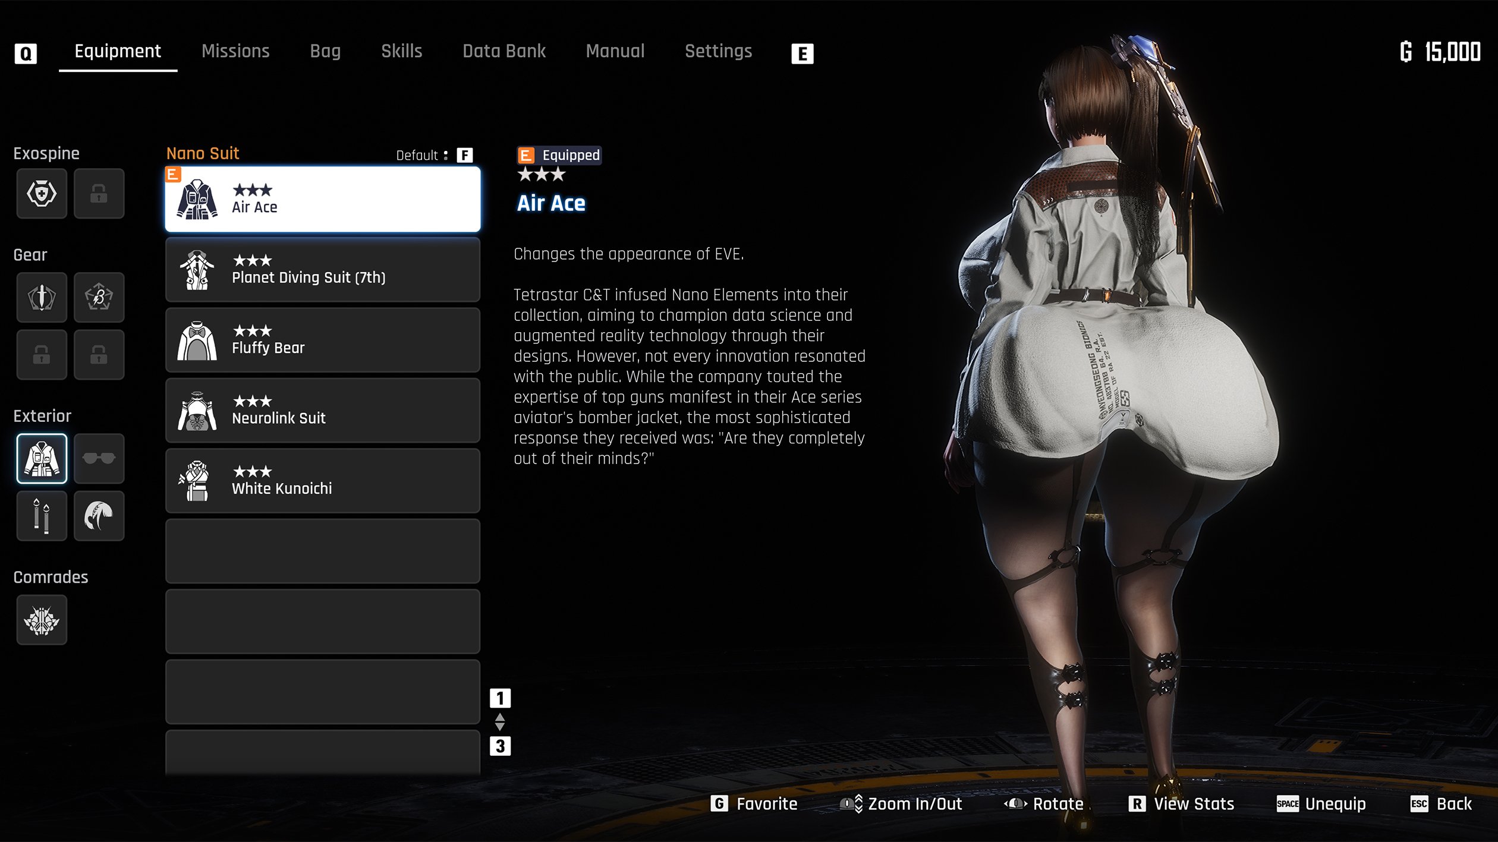Click the locked second Exospine slot
The width and height of the screenshot is (1498, 842).
click(99, 194)
